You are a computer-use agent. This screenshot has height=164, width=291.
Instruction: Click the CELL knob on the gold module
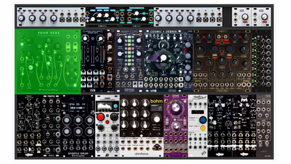click(246, 64)
